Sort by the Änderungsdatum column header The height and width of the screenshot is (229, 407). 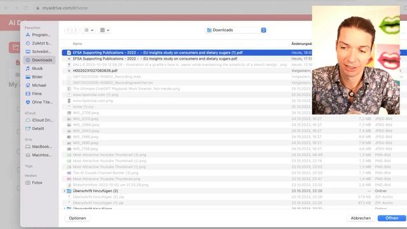point(301,44)
